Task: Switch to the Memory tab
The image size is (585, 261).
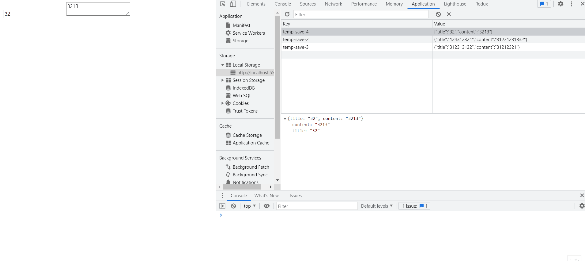Action: point(394,4)
